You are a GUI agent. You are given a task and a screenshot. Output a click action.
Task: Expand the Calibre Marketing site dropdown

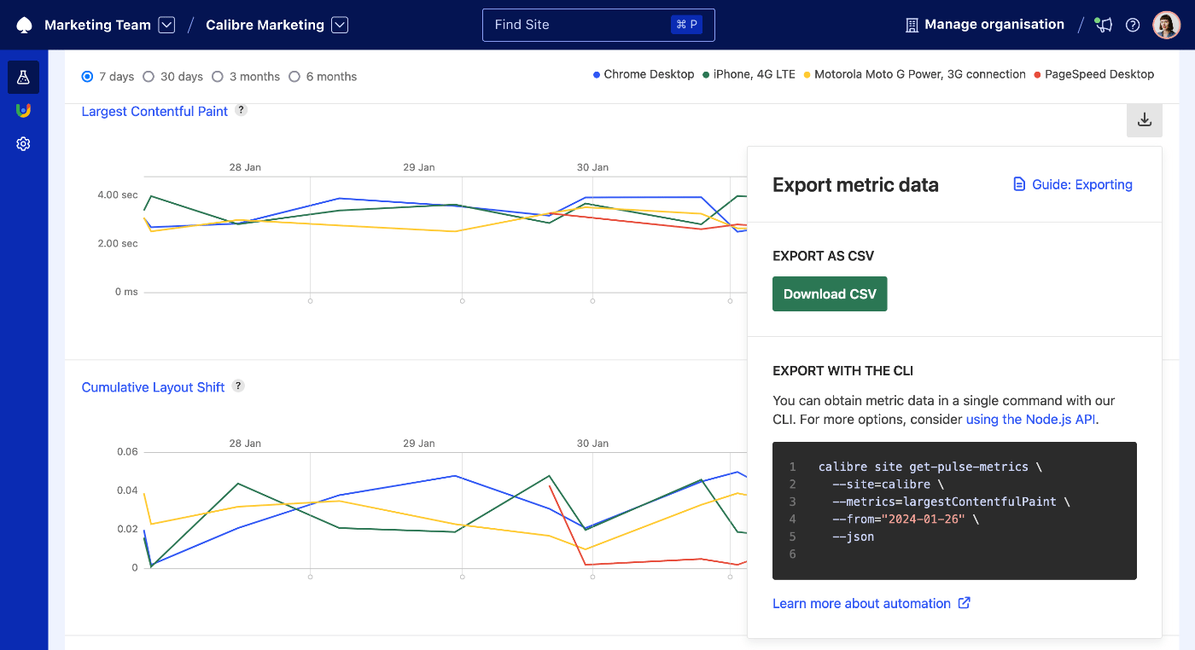[x=340, y=24]
